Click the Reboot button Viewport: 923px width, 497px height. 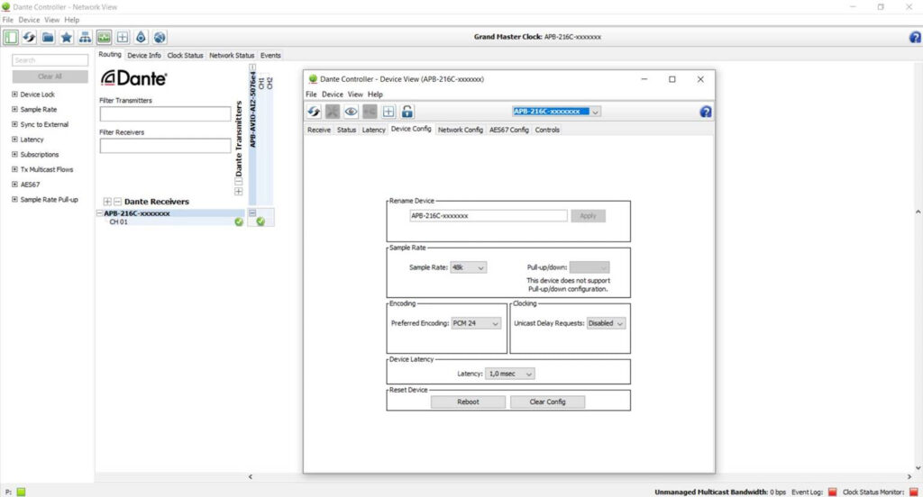click(x=468, y=402)
